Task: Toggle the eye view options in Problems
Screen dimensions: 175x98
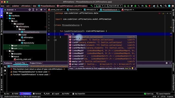Action: coord(5,67)
